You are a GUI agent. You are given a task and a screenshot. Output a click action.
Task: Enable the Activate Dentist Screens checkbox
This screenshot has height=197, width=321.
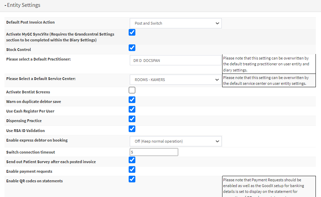(132, 90)
